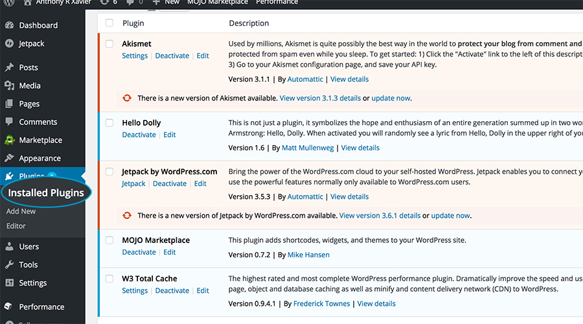Open Matt Mullenweg author link

click(x=308, y=147)
